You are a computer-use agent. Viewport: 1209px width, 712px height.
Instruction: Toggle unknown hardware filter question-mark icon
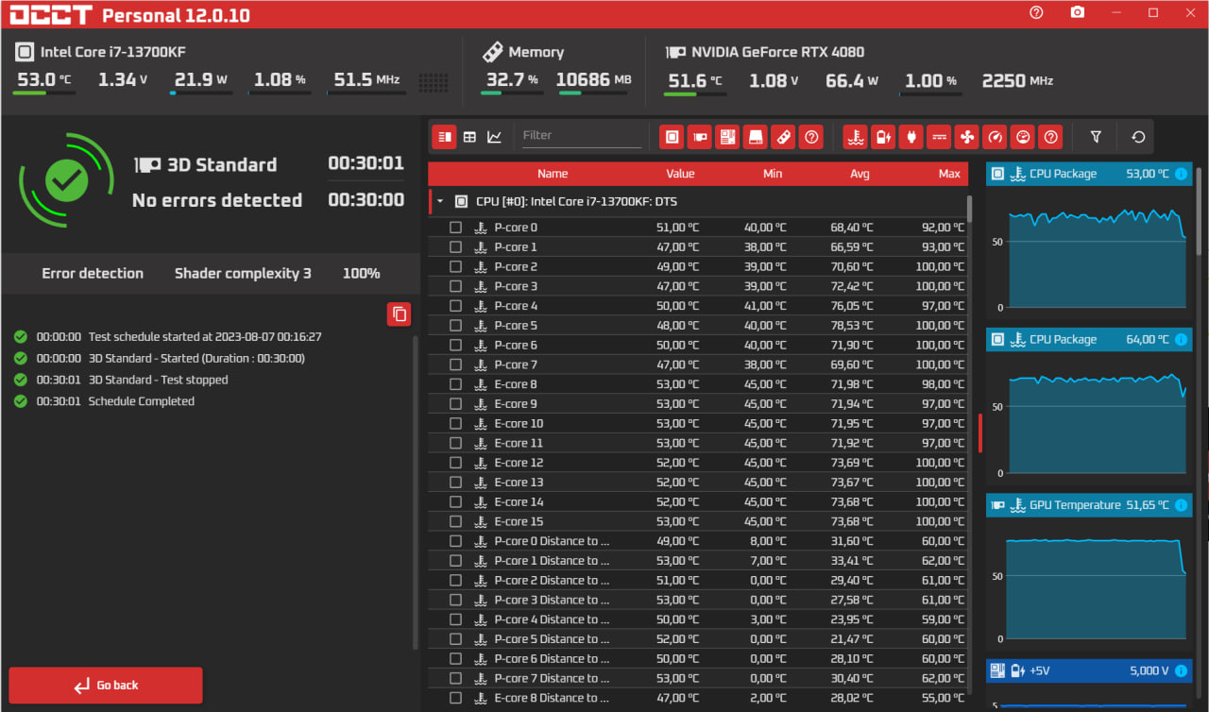(x=810, y=137)
